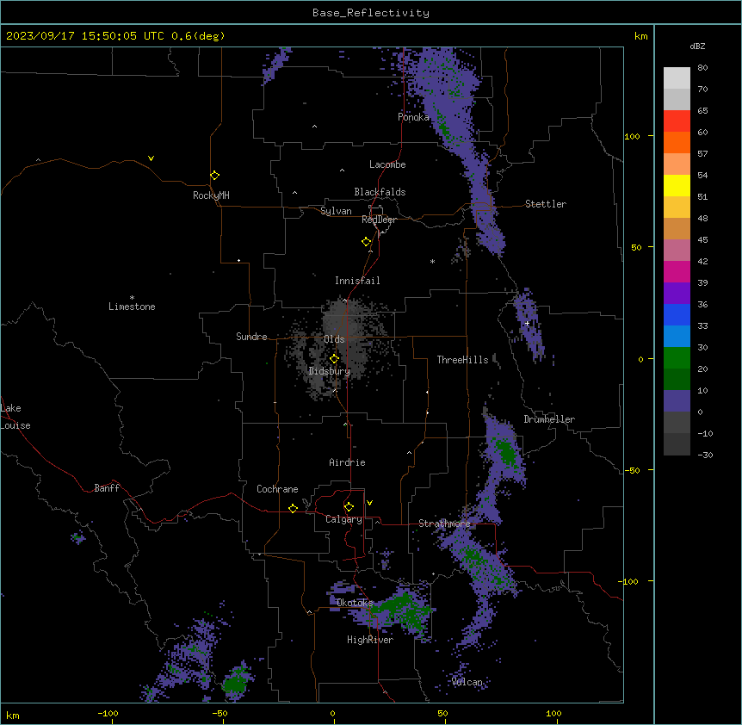Click the yellow marker above Calgary label

(349, 507)
